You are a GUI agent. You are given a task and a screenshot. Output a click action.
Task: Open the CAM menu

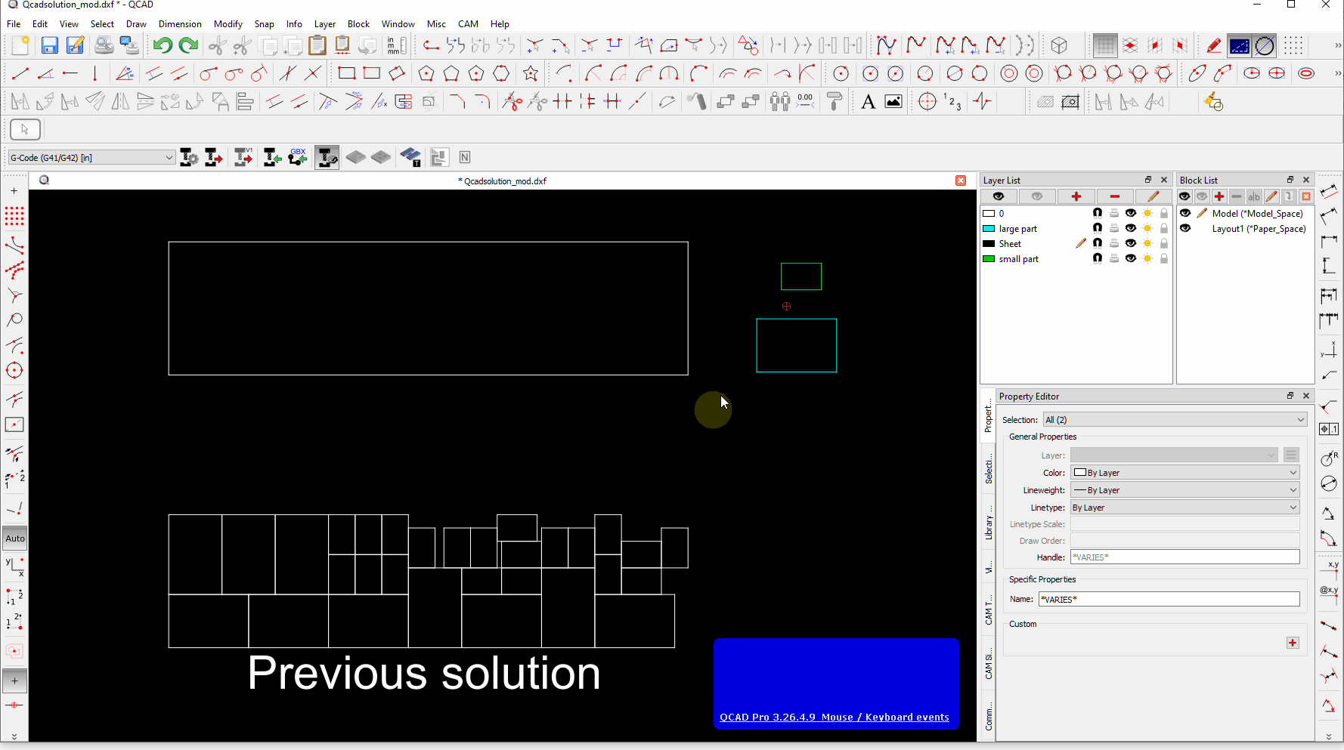[x=468, y=24]
